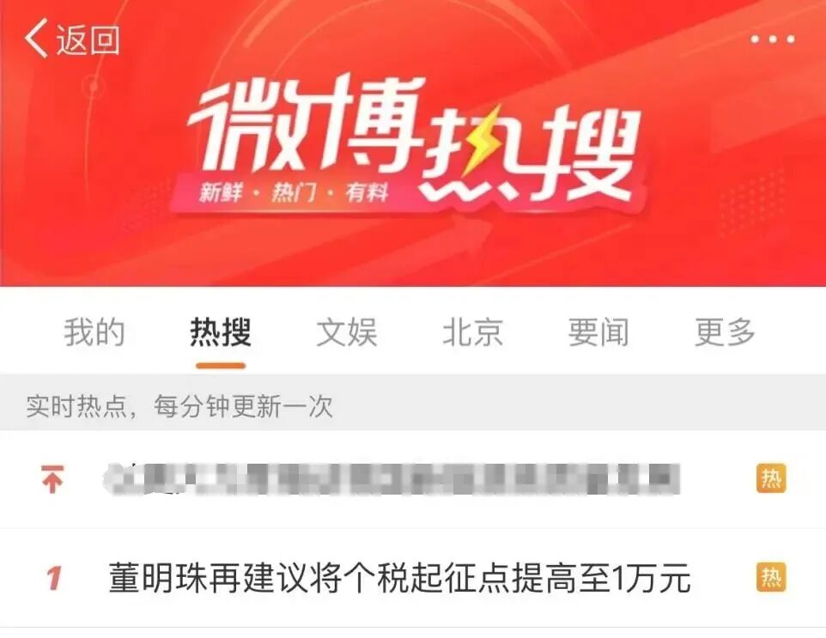The width and height of the screenshot is (826, 638).
Task: Open the three-dot more options menu
Action: coord(772,39)
